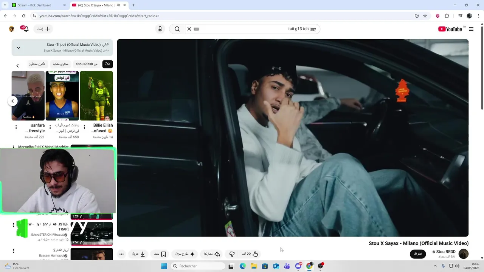
Task: Open the on-screen keyboard icon in search
Action: click(x=196, y=29)
